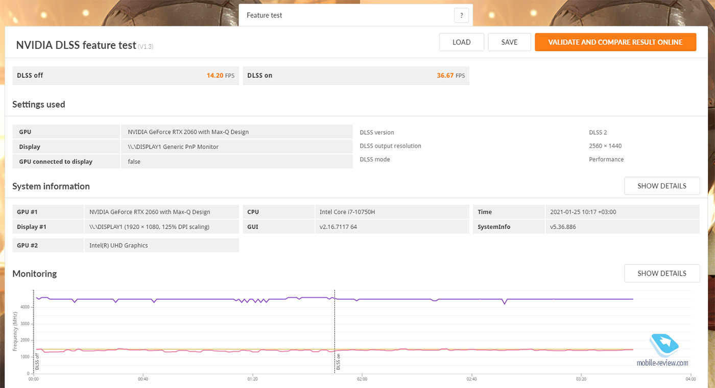
Task: Select the Feature test tab label
Action: click(x=265, y=15)
